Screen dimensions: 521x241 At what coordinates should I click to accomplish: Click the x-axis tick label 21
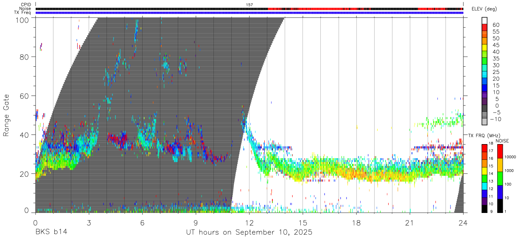[x=410, y=223]
